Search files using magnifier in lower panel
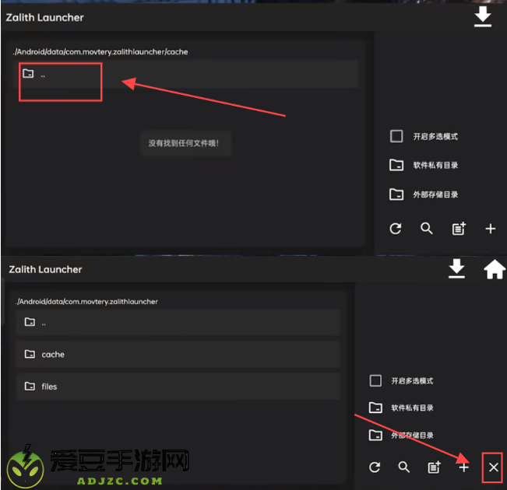Viewport: 507px width, 490px height. (x=404, y=467)
